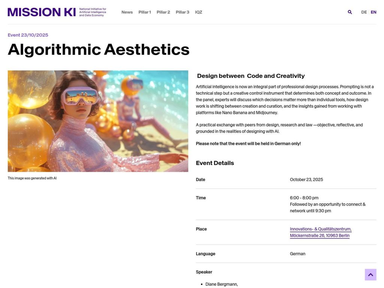Click the Algorithmic Aesthetics headline

(98, 50)
